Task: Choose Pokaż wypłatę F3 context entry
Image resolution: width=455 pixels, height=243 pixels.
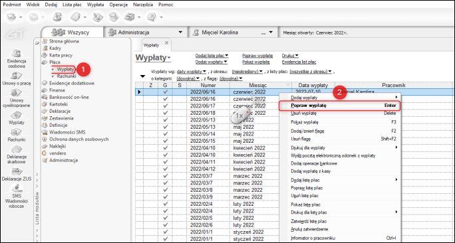Action: (340, 122)
